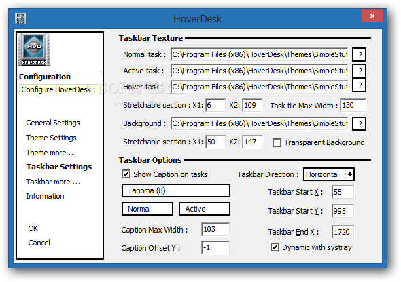Click the Taskbar Start X field
The height and width of the screenshot is (282, 401).
pyautogui.click(x=343, y=192)
